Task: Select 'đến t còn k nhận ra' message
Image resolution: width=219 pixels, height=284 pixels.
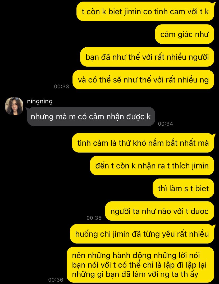Action: pyautogui.click(x=152, y=166)
